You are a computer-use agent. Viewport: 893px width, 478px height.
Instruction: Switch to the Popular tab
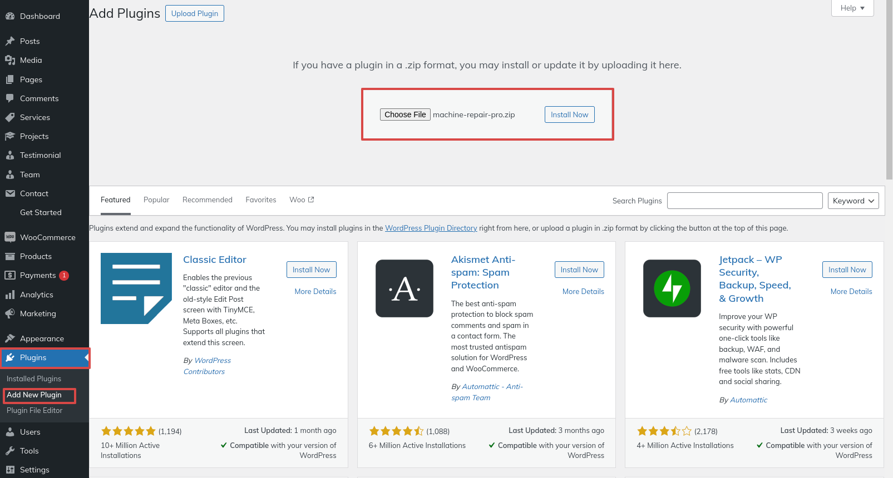(156, 200)
